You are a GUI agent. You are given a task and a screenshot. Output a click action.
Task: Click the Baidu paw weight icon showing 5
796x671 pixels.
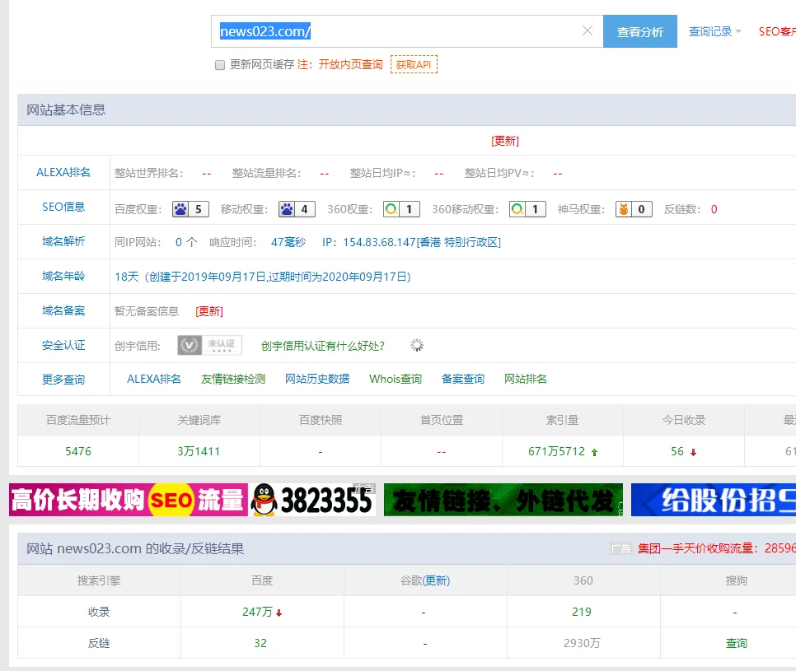coord(190,209)
